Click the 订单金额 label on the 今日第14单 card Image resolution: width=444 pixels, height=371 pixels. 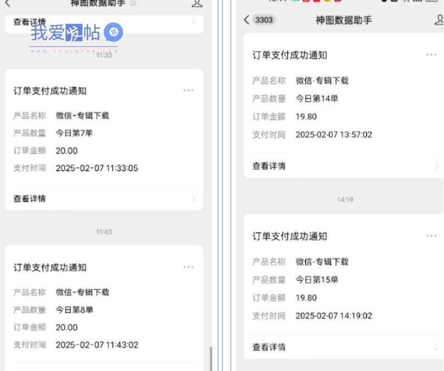pyautogui.click(x=268, y=117)
